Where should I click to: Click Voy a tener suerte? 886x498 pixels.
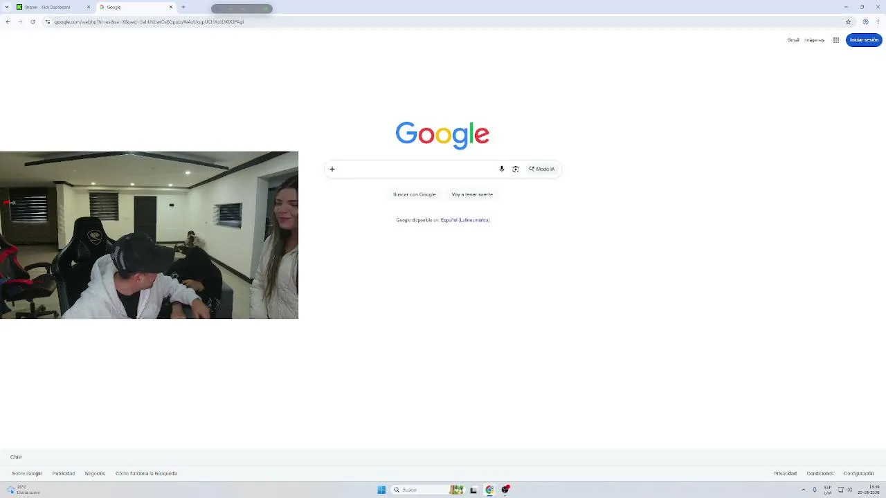[x=472, y=194]
